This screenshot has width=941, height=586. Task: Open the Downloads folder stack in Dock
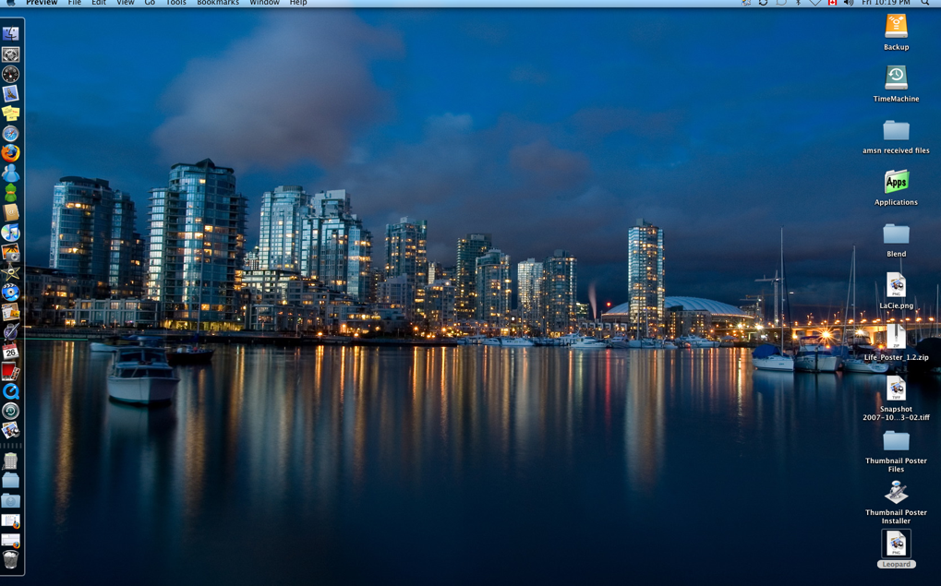11,500
